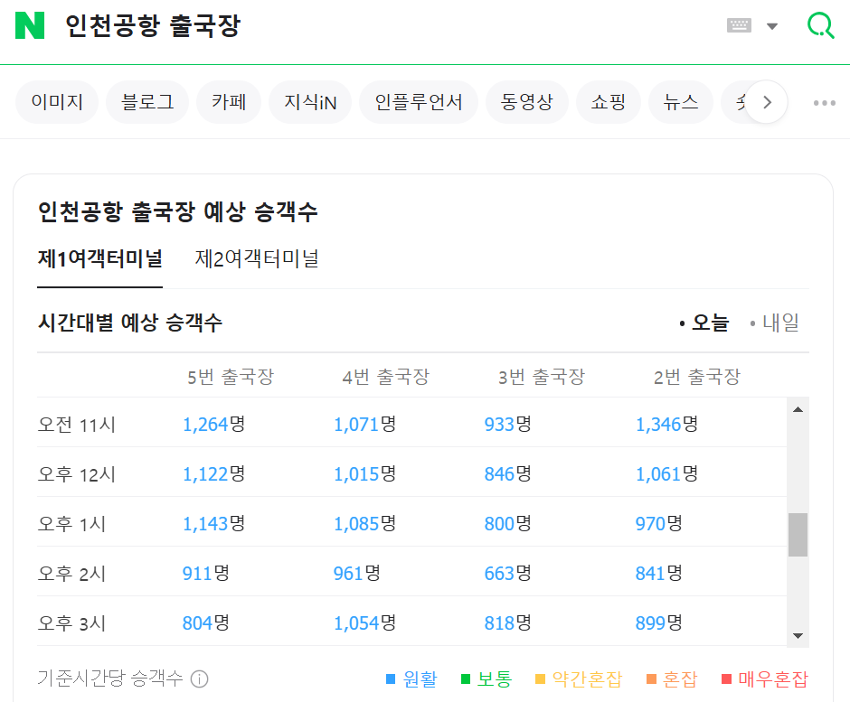Viewport: 850px width, 702px height.
Task: Click the green 보통 legend swatch
Action: (x=465, y=679)
